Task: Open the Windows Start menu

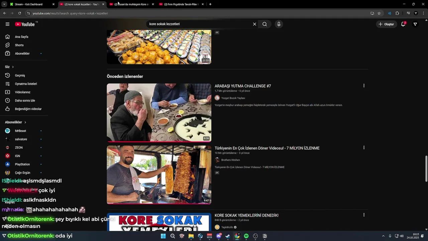Action: pos(163,236)
